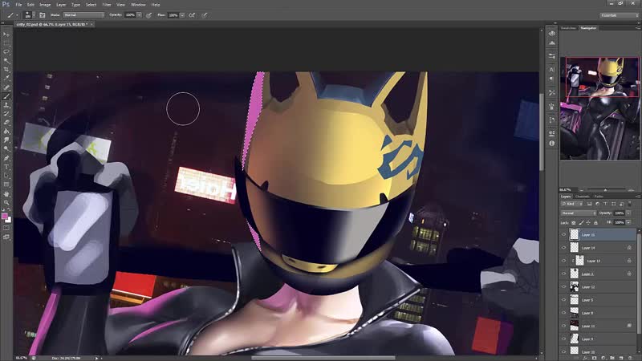Screen dimensions: 642x361
Task: Switch to the Channels tab
Action: coord(583,197)
